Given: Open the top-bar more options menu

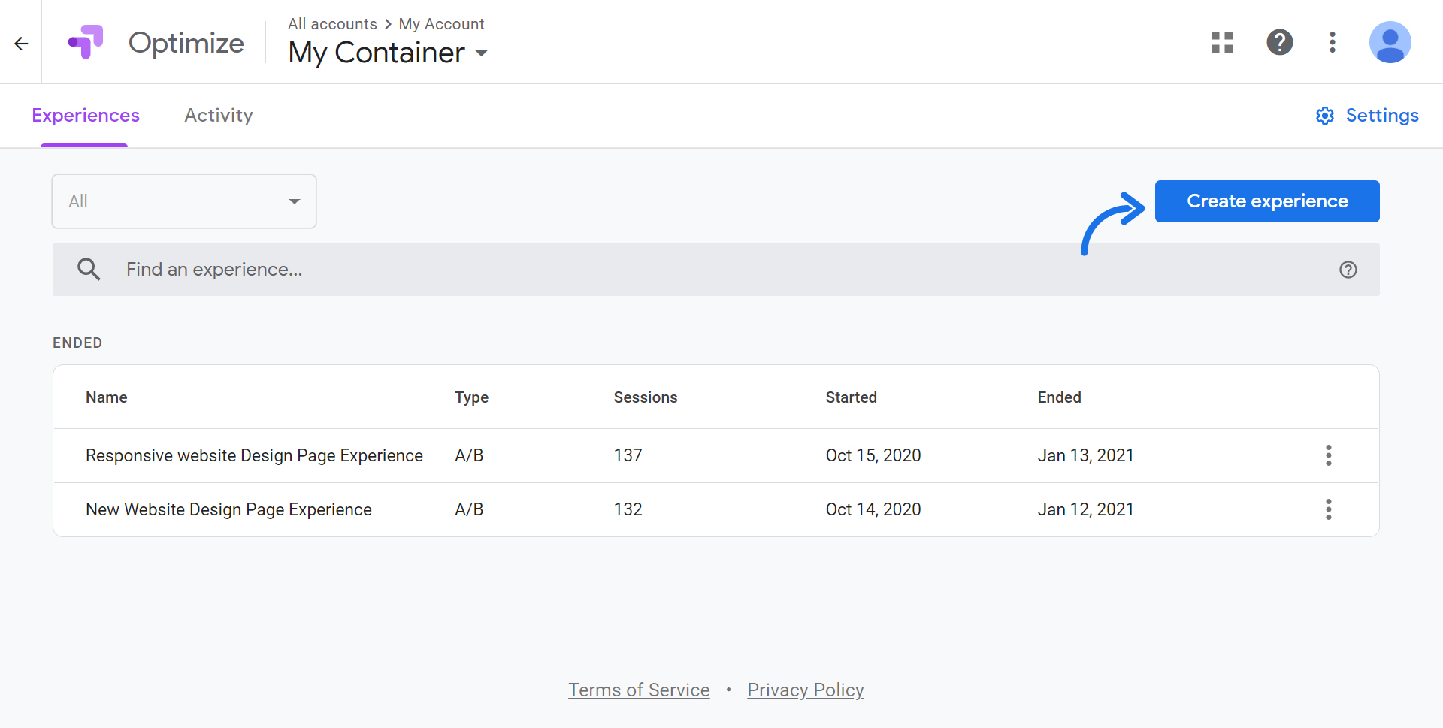Looking at the screenshot, I should (1333, 42).
